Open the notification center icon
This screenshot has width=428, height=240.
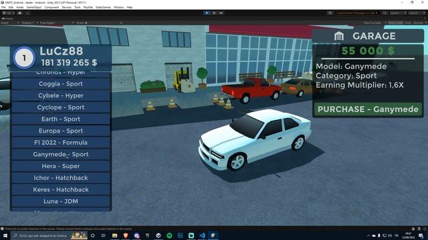[421, 235]
